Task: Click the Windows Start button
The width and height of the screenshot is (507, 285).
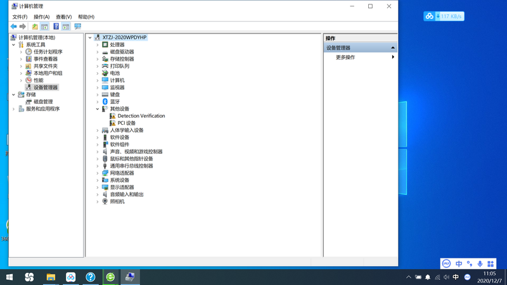Action: point(10,277)
